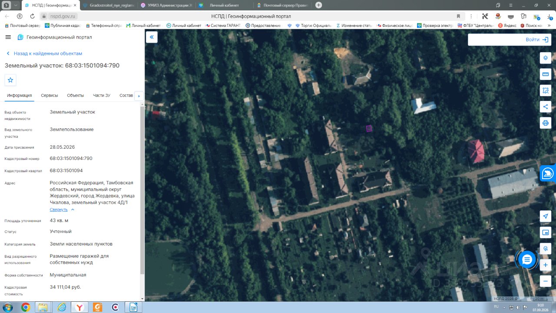The image size is (556, 313).
Task: Activate the area selection tool icon
Action: 546,90
